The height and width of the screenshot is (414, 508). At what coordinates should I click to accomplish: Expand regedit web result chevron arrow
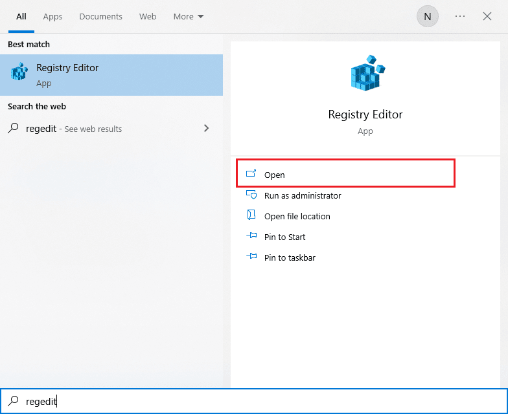[206, 128]
